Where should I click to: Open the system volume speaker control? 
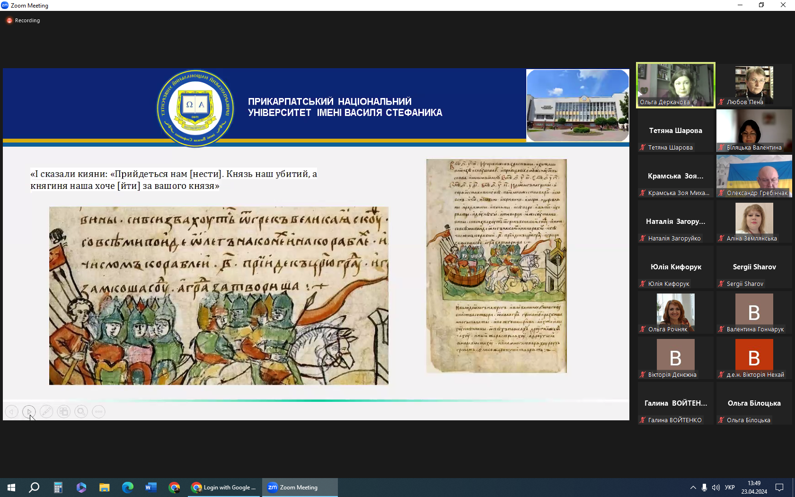(x=716, y=488)
